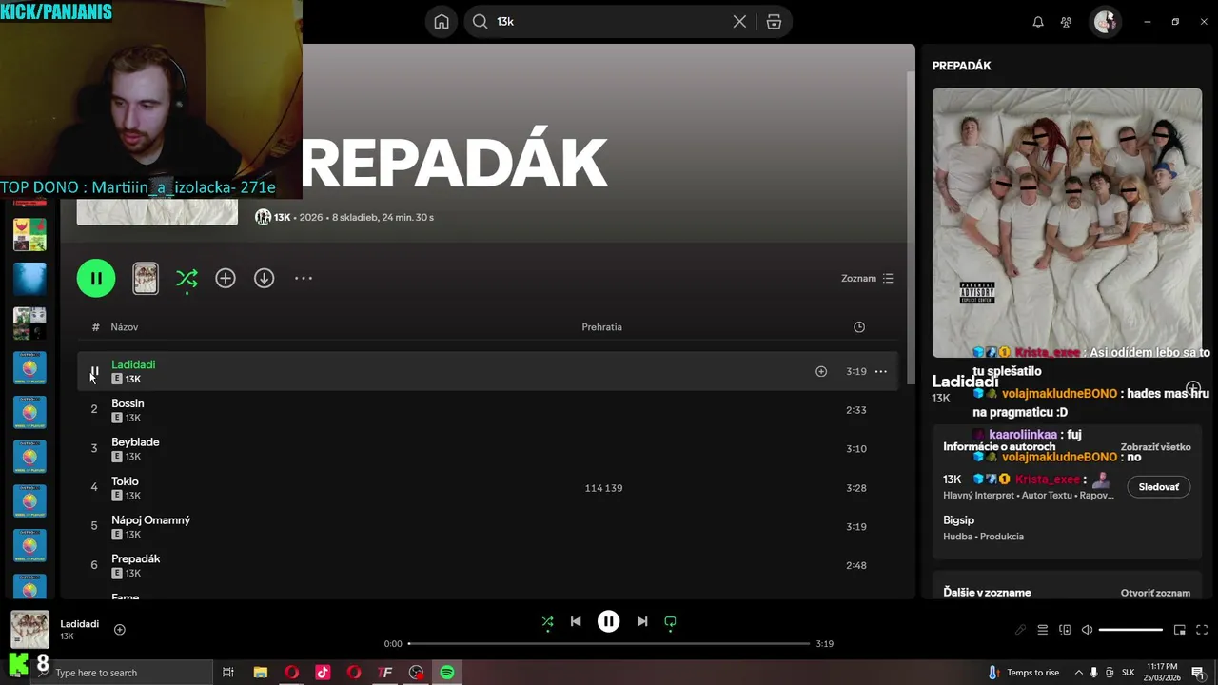
Task: Open Task View on taskbar
Action: pos(228,673)
